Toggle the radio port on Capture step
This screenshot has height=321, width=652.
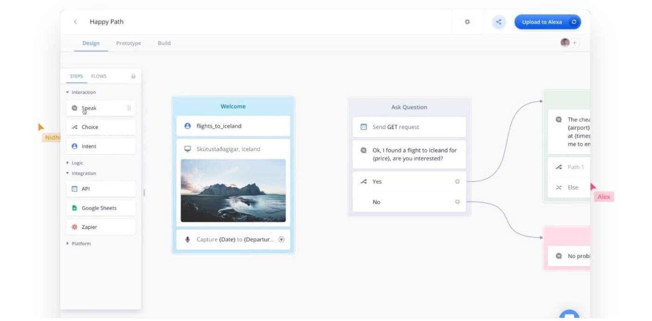tap(281, 240)
